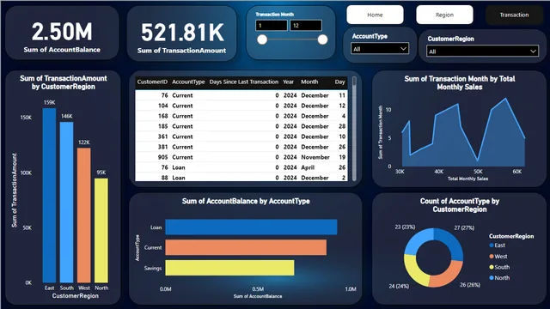
Task: Open the AccountType dropdown
Action: tap(380, 49)
